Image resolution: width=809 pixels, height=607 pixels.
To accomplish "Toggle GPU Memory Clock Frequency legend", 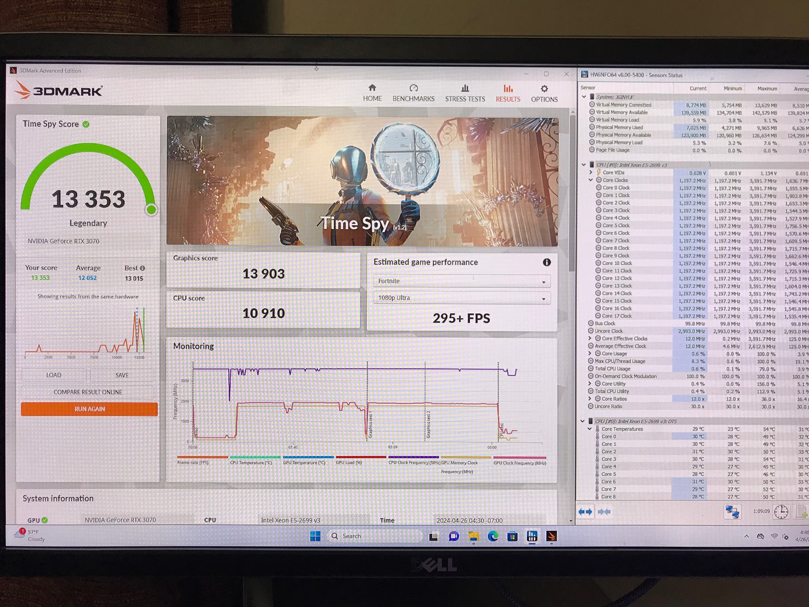I will (x=466, y=465).
